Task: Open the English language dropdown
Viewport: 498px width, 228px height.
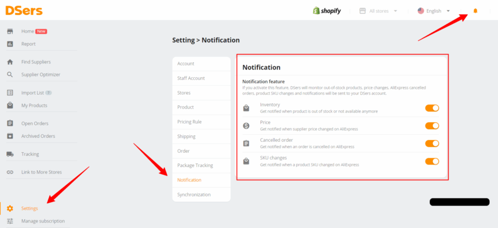Action: [x=434, y=11]
